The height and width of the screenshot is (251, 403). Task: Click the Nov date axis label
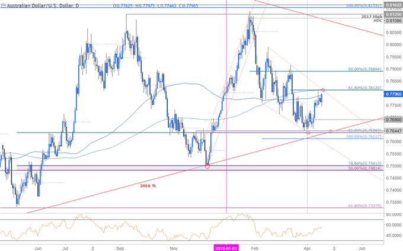click(174, 248)
